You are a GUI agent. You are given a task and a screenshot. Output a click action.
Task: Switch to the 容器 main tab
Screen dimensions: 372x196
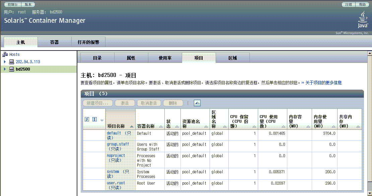coord(54,42)
